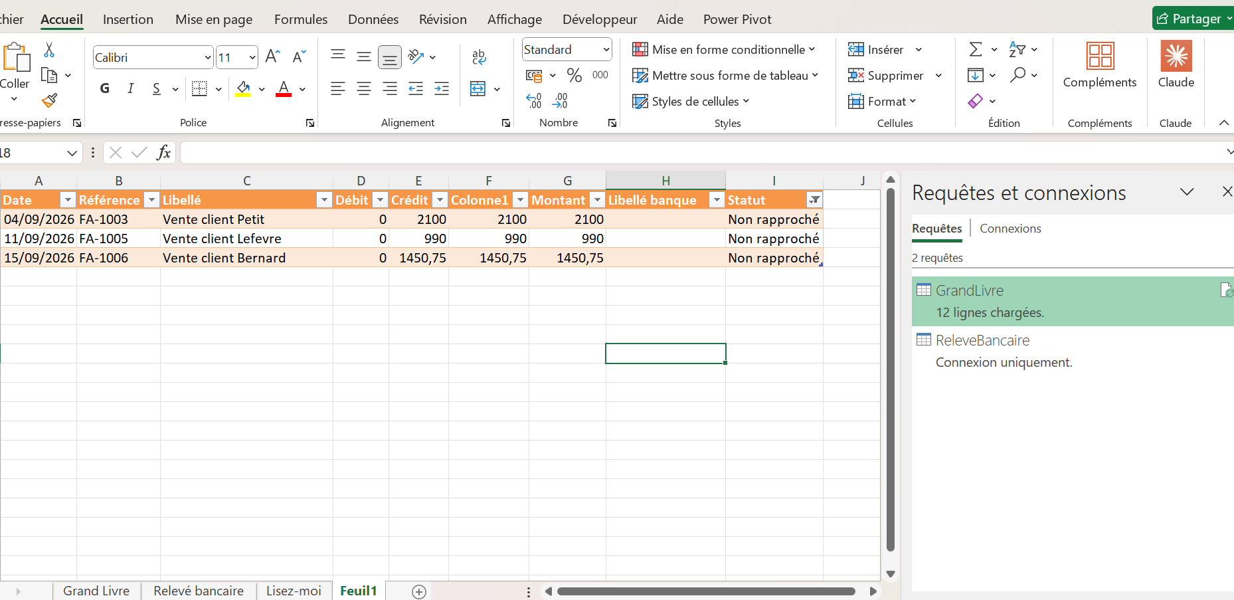
Task: Open the Statut column filter dropdown
Action: coord(814,200)
